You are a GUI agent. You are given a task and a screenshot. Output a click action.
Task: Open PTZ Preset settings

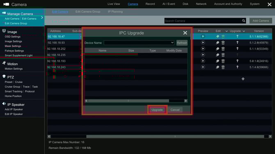pyautogui.click(x=9, y=82)
